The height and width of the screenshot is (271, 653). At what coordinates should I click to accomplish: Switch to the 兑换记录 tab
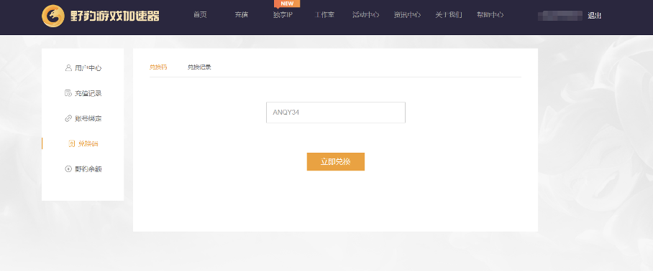199,67
